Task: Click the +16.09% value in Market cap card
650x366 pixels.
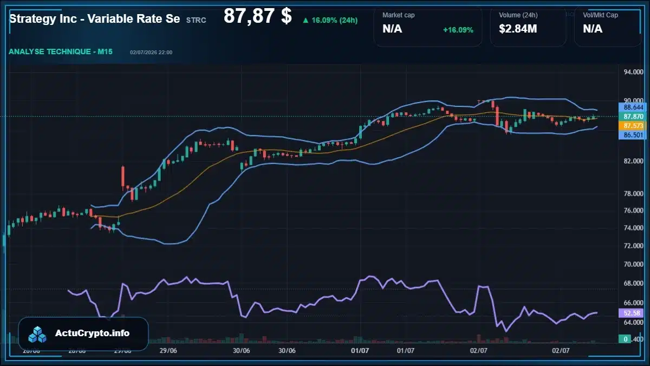Action: click(x=458, y=30)
